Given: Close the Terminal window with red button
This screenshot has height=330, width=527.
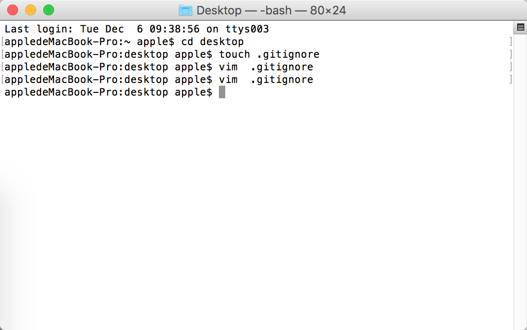Looking at the screenshot, I should pos(13,10).
